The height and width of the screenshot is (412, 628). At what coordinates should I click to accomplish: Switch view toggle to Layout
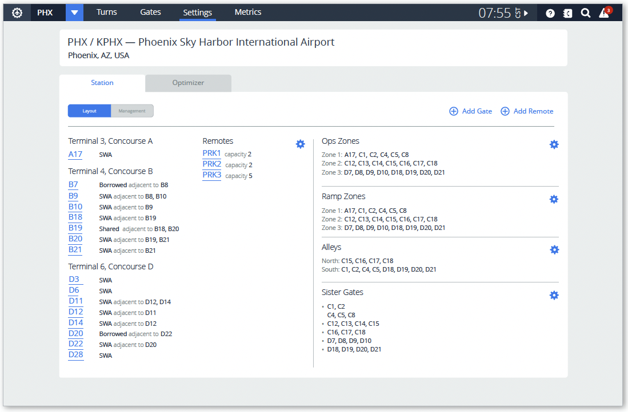point(89,111)
